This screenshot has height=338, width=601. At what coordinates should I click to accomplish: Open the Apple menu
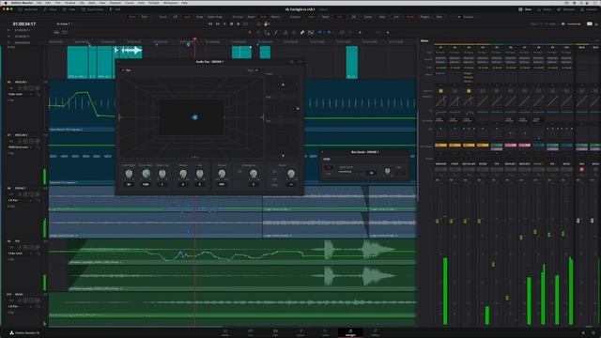coord(6,3)
